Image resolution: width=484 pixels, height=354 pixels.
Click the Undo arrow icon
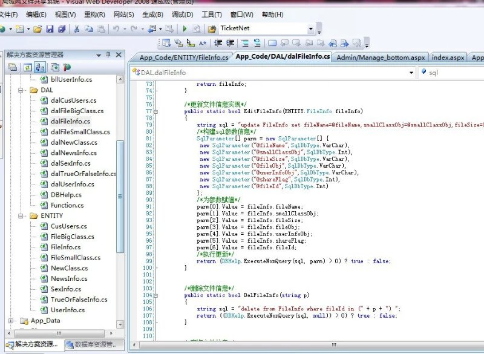[x=116, y=29]
